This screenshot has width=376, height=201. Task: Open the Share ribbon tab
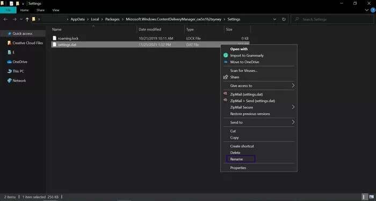[40, 10]
